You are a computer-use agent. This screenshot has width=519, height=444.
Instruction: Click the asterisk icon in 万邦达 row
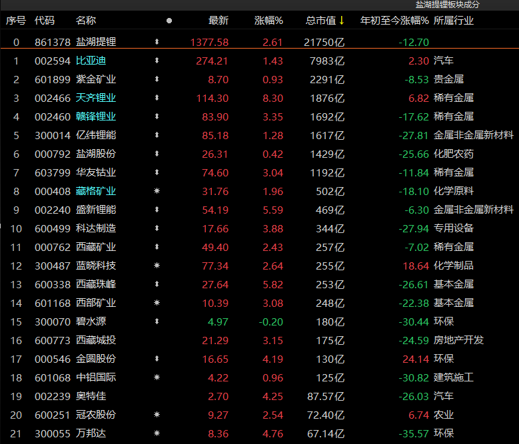coord(157,433)
